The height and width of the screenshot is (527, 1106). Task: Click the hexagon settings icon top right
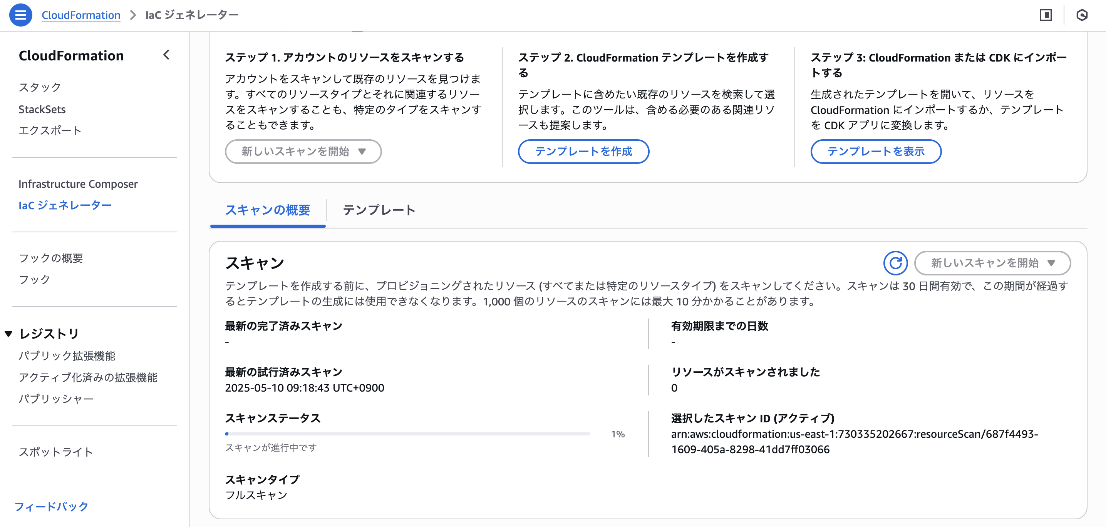[1082, 15]
